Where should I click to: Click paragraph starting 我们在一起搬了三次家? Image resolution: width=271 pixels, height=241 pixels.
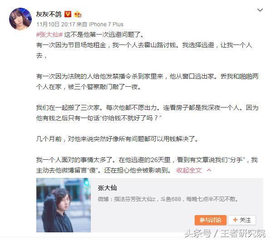[147, 113]
